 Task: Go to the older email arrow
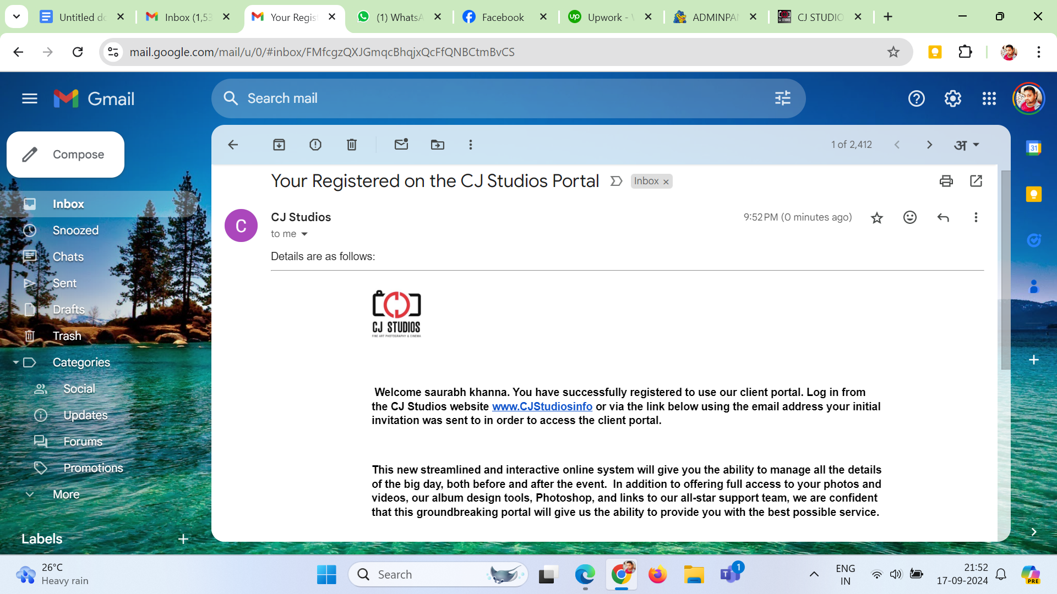click(x=930, y=145)
